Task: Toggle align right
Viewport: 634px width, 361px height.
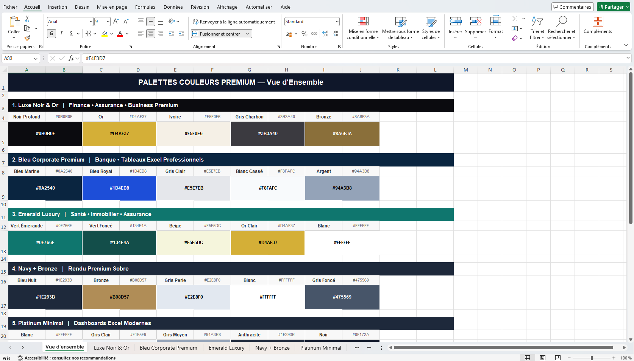Action: click(x=161, y=34)
